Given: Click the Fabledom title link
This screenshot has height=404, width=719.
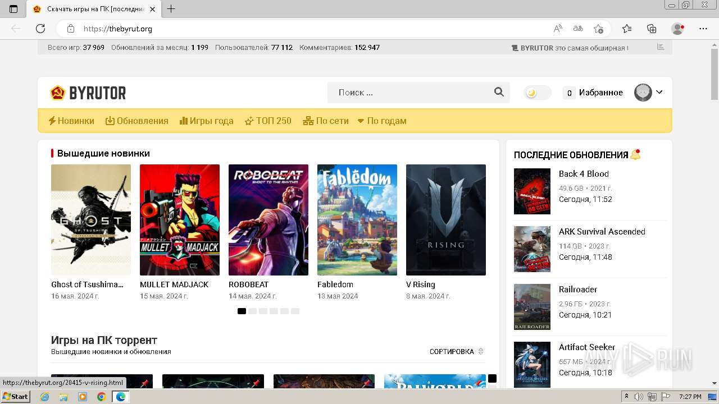Looking at the screenshot, I should pos(335,284).
